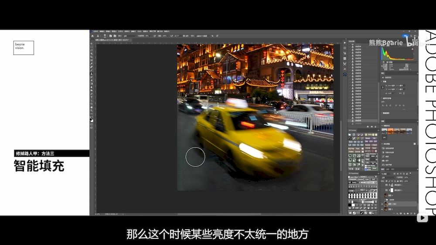Select the Hand tool
Screen dimensions: 436x245
[92, 107]
